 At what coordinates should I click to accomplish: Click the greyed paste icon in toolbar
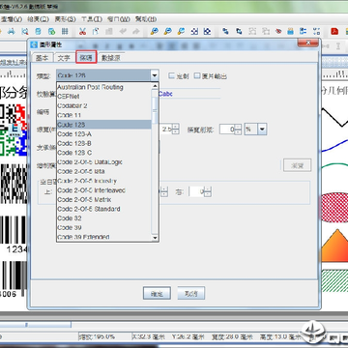pos(109,31)
